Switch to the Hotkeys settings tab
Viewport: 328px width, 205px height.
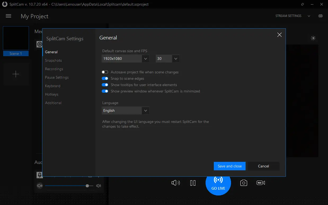click(x=52, y=94)
